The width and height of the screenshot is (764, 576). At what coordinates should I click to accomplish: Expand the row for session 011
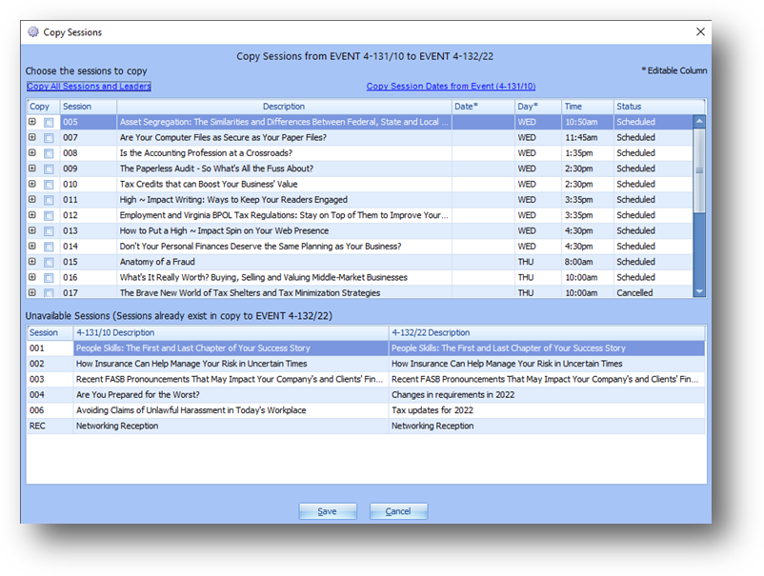32,199
